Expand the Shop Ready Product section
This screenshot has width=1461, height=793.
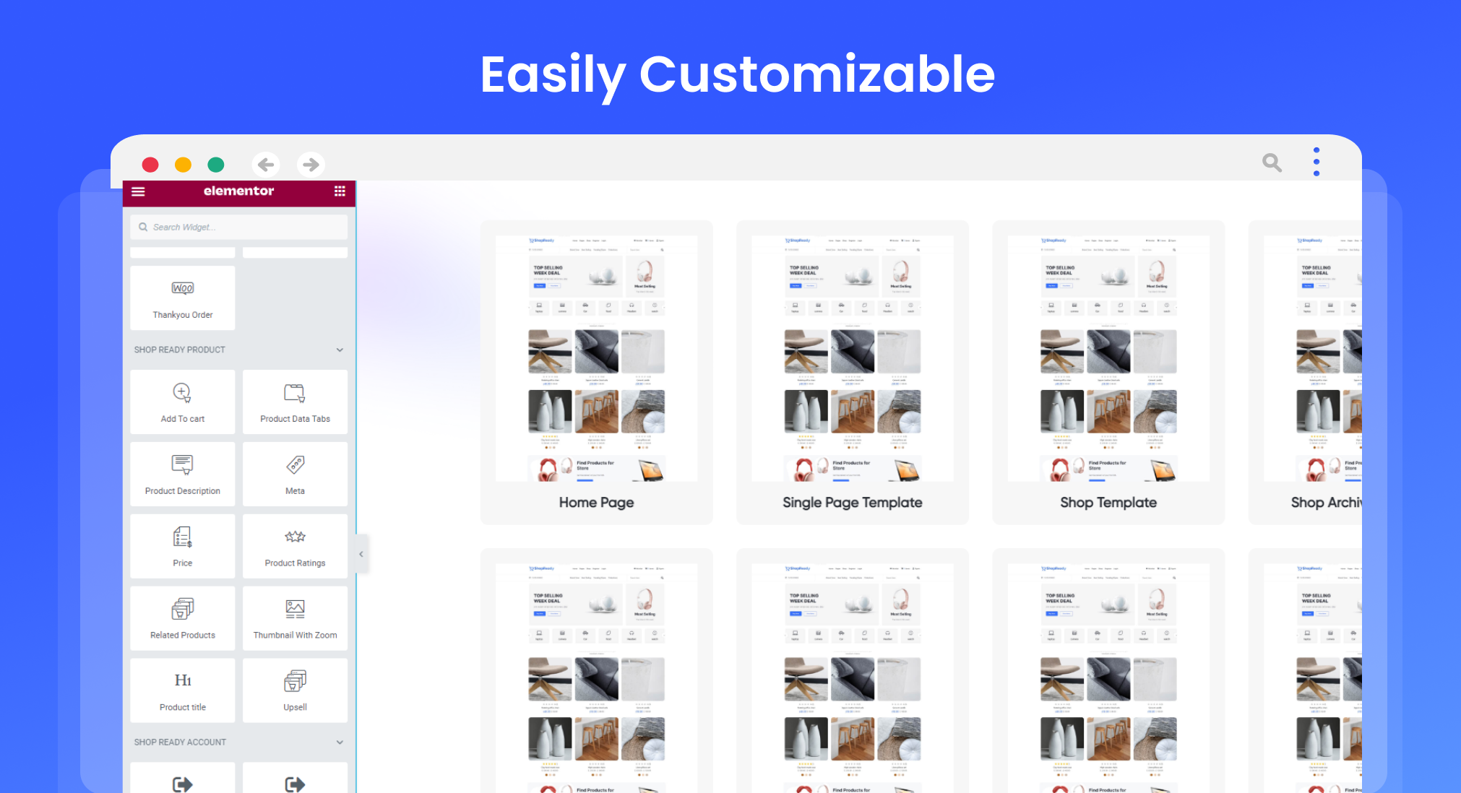(341, 349)
